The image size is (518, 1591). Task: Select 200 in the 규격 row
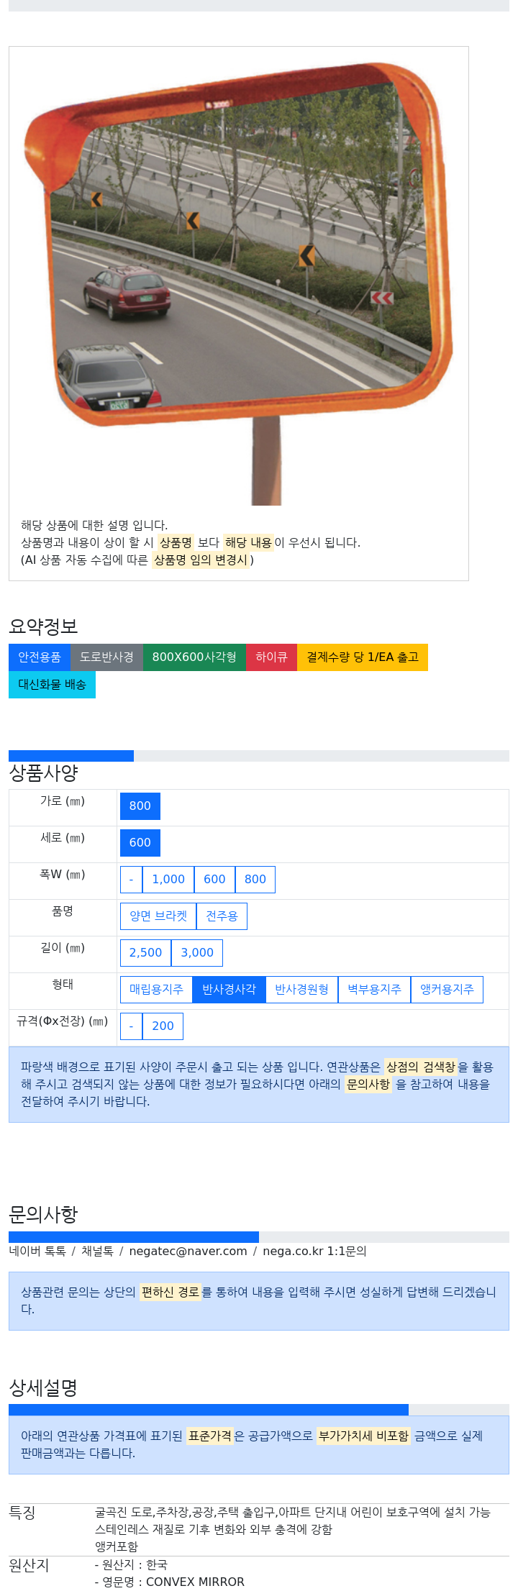[163, 1026]
